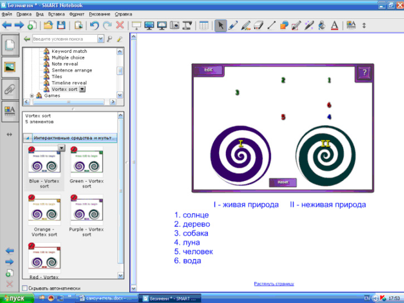This screenshot has width=404, height=303.
Task: Select the Text tool (letter A)
Action: [x=334, y=25]
